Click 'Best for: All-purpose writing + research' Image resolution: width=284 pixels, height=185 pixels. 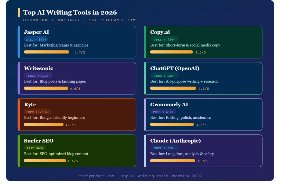[x=184, y=81]
